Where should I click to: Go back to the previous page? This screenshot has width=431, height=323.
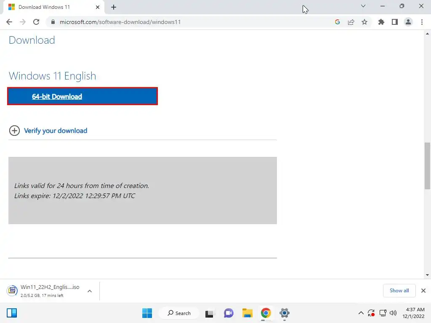point(9,22)
